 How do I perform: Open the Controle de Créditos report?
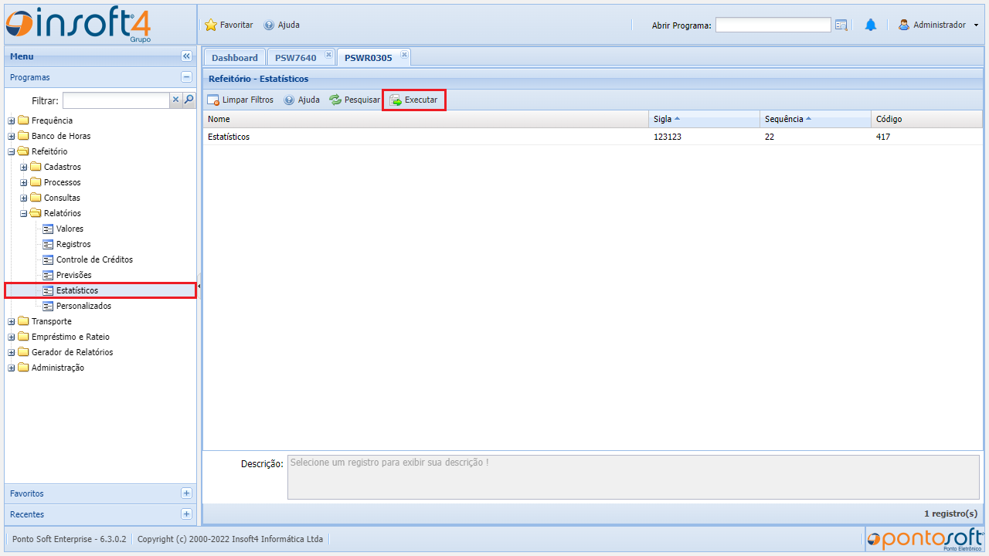click(94, 259)
